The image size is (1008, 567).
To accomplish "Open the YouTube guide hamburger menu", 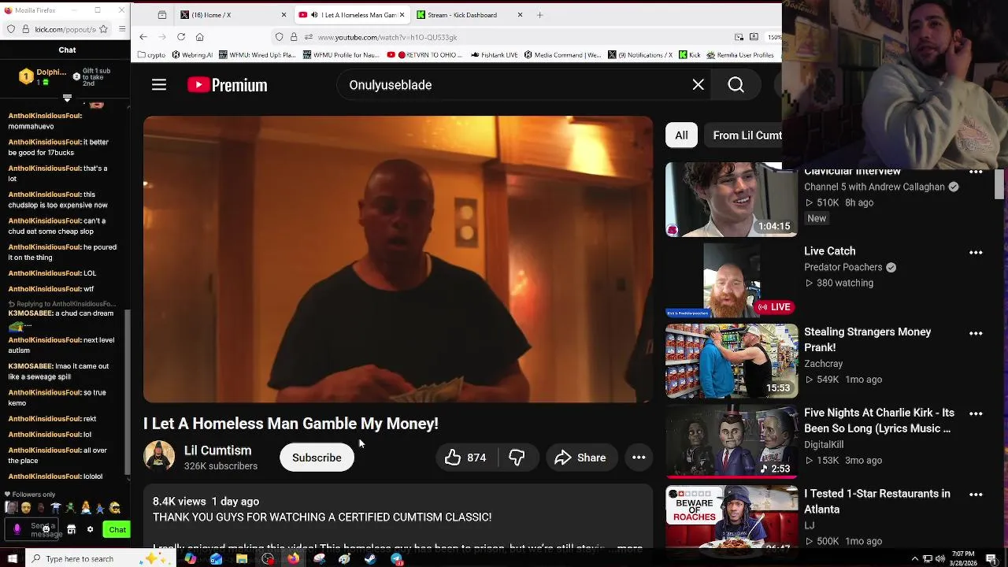I will click(159, 85).
